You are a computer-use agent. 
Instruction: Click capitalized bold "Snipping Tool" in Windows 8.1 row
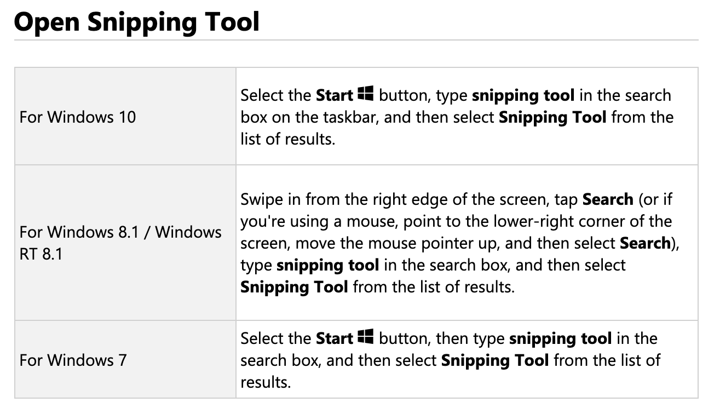point(294,287)
